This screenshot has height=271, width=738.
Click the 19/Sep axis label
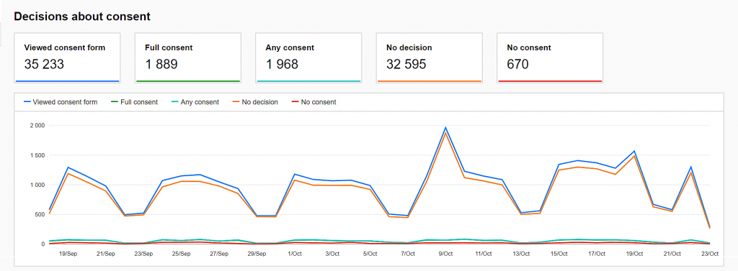[68, 254]
